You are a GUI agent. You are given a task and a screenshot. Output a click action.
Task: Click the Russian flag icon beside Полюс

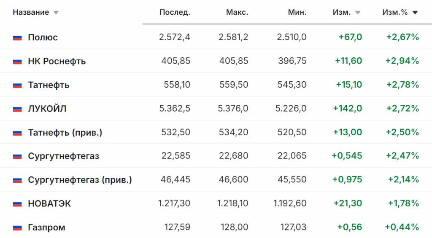[x=17, y=37]
